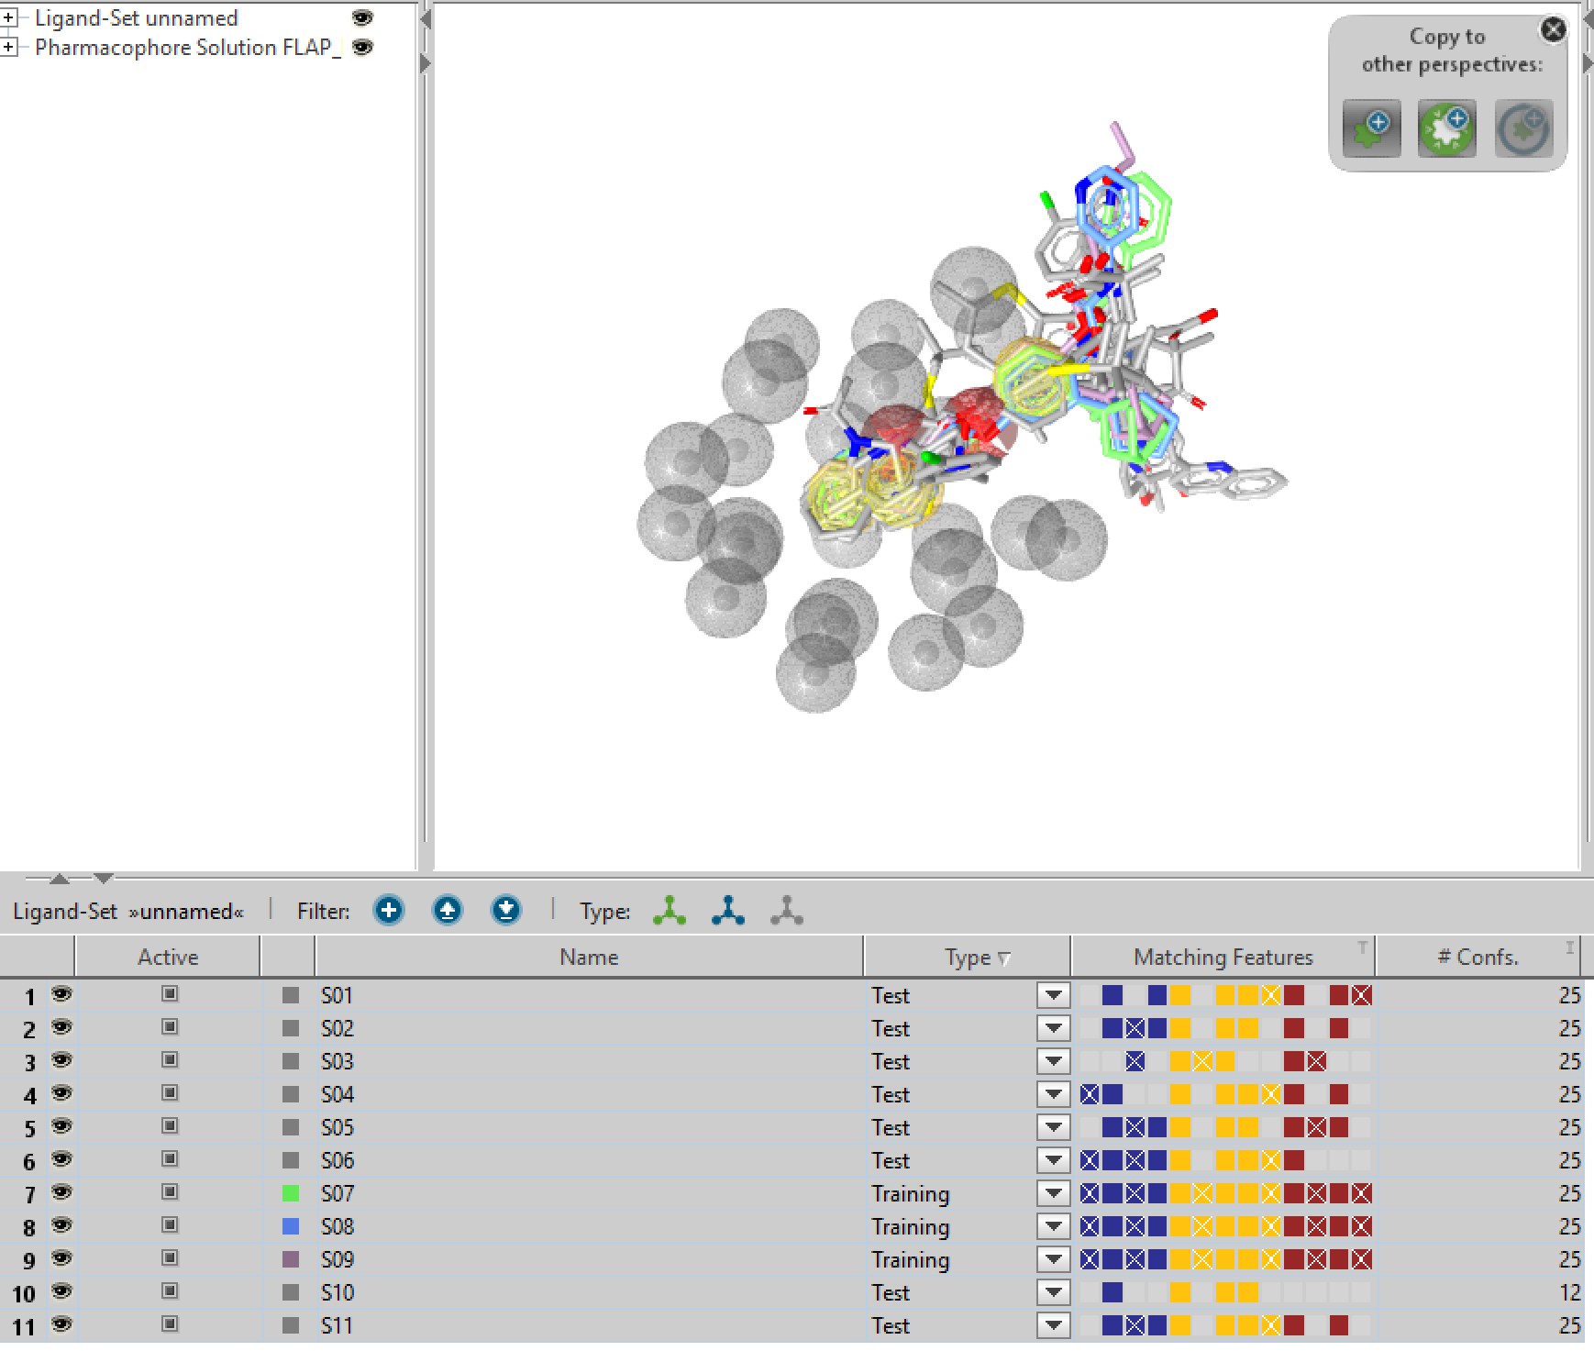1594x1351 pixels.
Task: Select the S10 ligand row name
Action: 338,1292
